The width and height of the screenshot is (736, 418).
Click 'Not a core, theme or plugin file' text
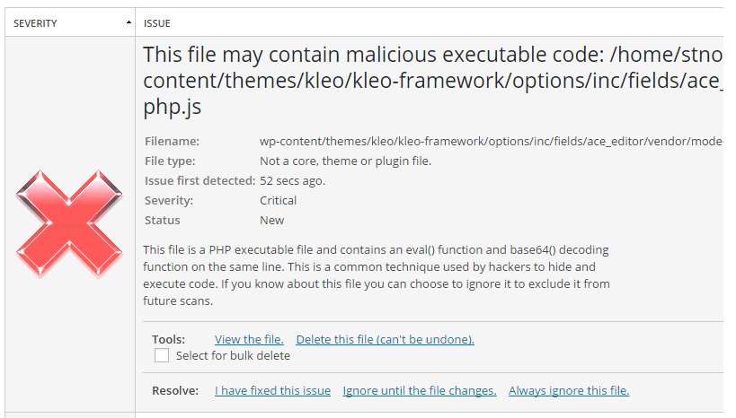click(x=345, y=161)
